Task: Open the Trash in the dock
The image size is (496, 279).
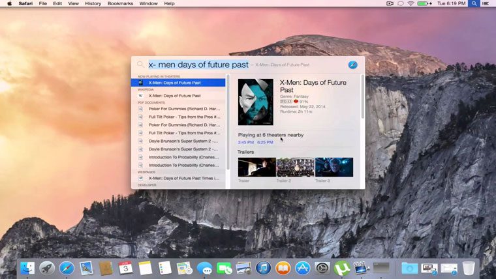Action: (x=468, y=267)
